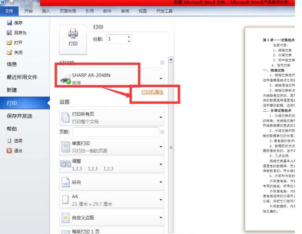The width and height of the screenshot is (302, 234).
Task: Click the collate pages icon
Action: [65, 164]
